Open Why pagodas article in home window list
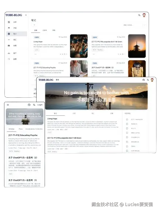Viewport: 158px width, 212px height. pyautogui.click(x=64, y=138)
